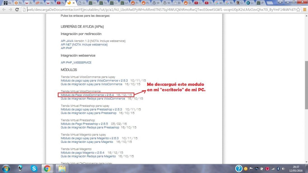The width and height of the screenshot is (308, 173).
Task: Open Guía de integración Redsys para Magento
Action: click(88, 156)
